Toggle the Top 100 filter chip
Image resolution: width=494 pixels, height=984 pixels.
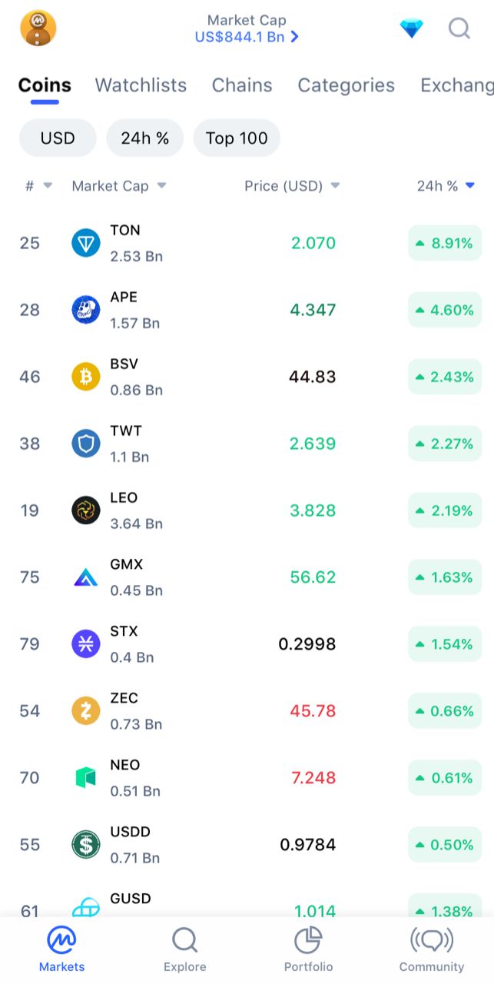click(237, 138)
